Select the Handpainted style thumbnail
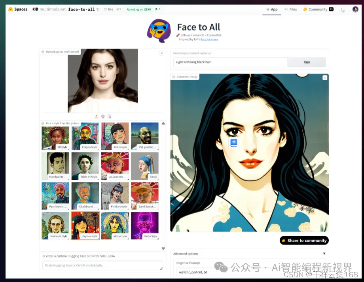364x282 pixels. coord(55,166)
